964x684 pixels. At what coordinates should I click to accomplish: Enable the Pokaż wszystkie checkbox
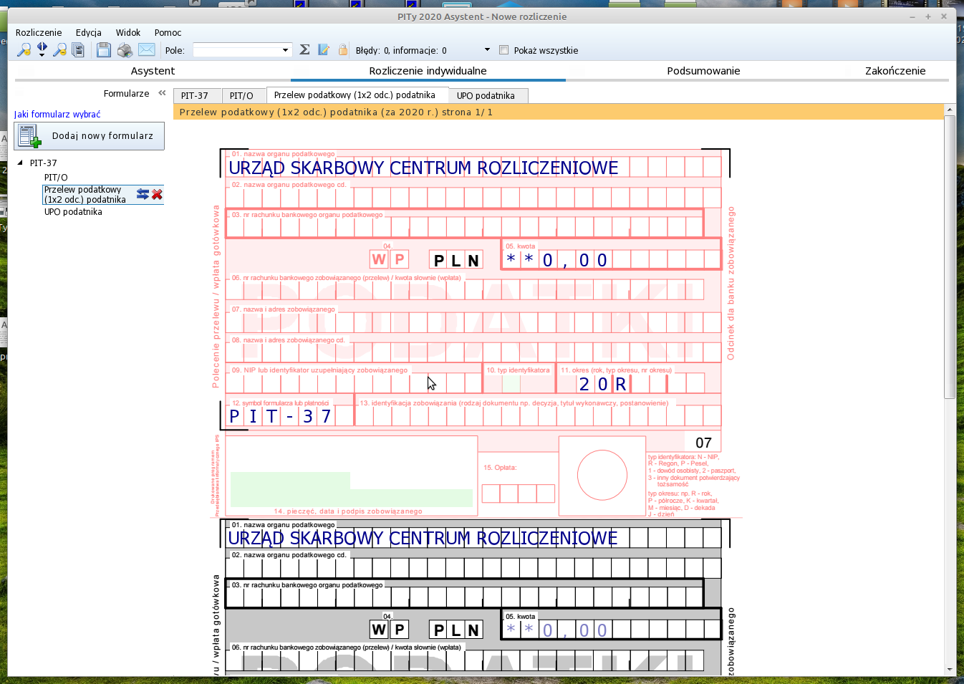(504, 50)
